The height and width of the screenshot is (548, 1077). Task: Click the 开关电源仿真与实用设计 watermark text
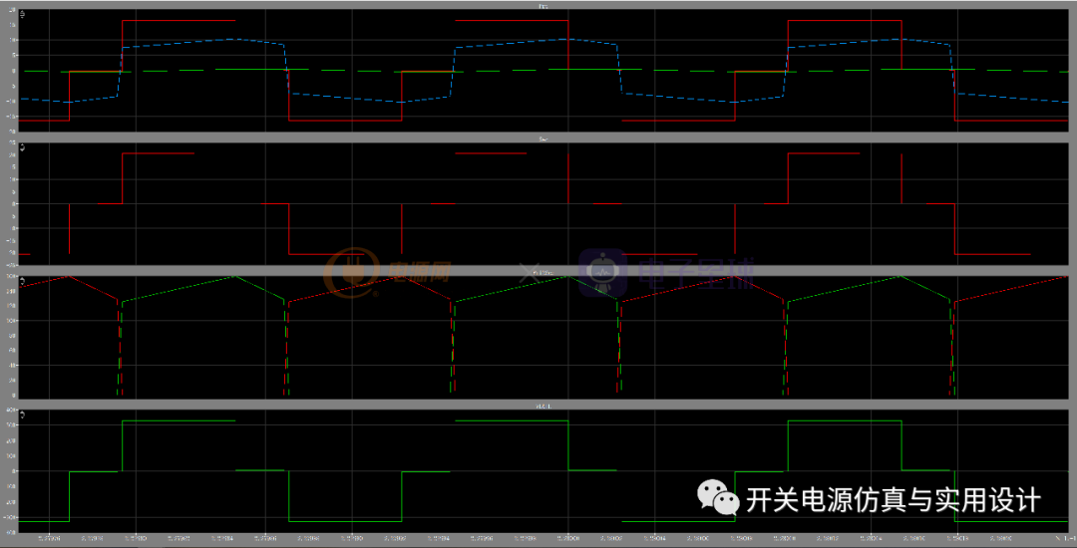point(893,499)
